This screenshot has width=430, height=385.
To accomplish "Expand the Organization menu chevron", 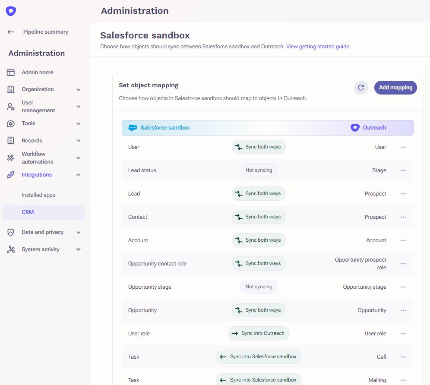I will tap(79, 89).
